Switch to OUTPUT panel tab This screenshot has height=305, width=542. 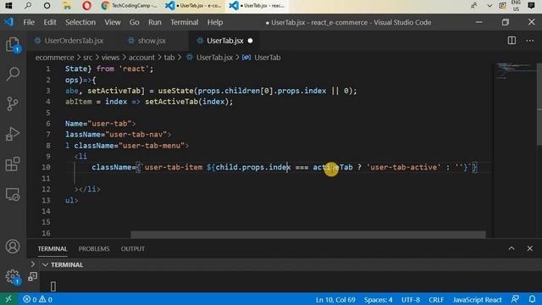[133, 248]
